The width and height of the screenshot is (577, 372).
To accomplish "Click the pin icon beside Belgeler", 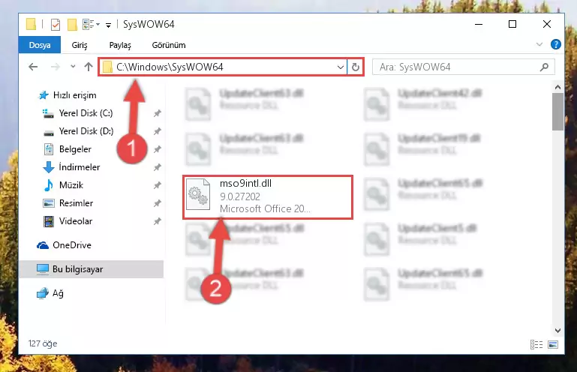I will pyautogui.click(x=157, y=149).
